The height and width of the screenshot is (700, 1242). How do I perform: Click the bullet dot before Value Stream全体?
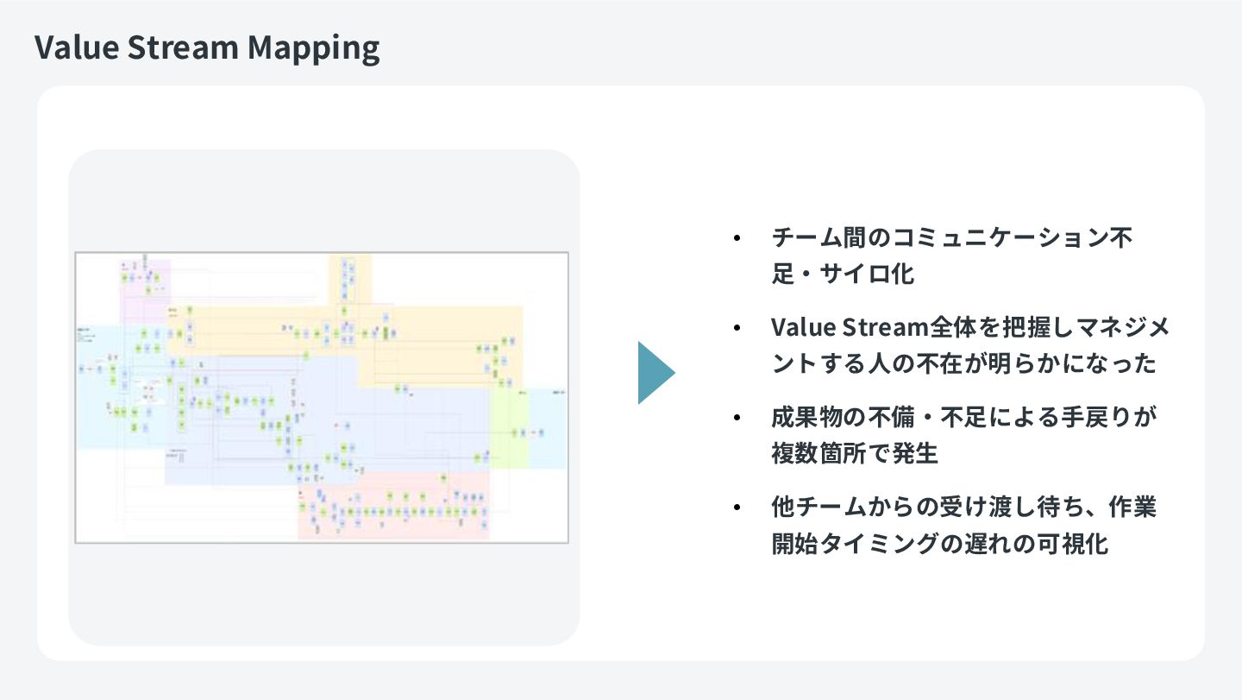(736, 327)
